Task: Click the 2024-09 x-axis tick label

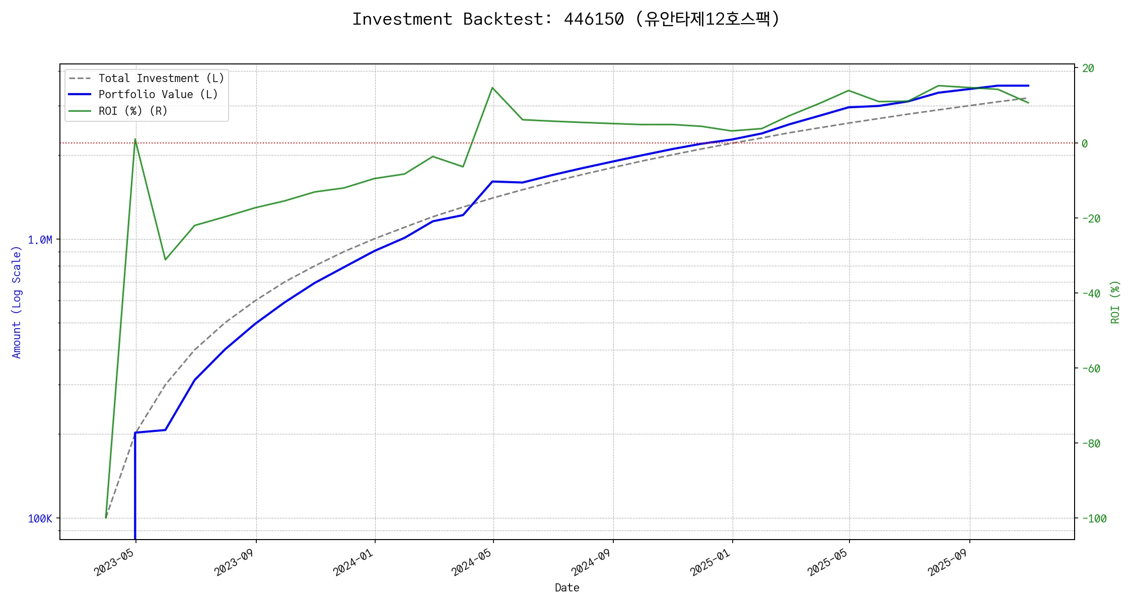Action: point(592,562)
